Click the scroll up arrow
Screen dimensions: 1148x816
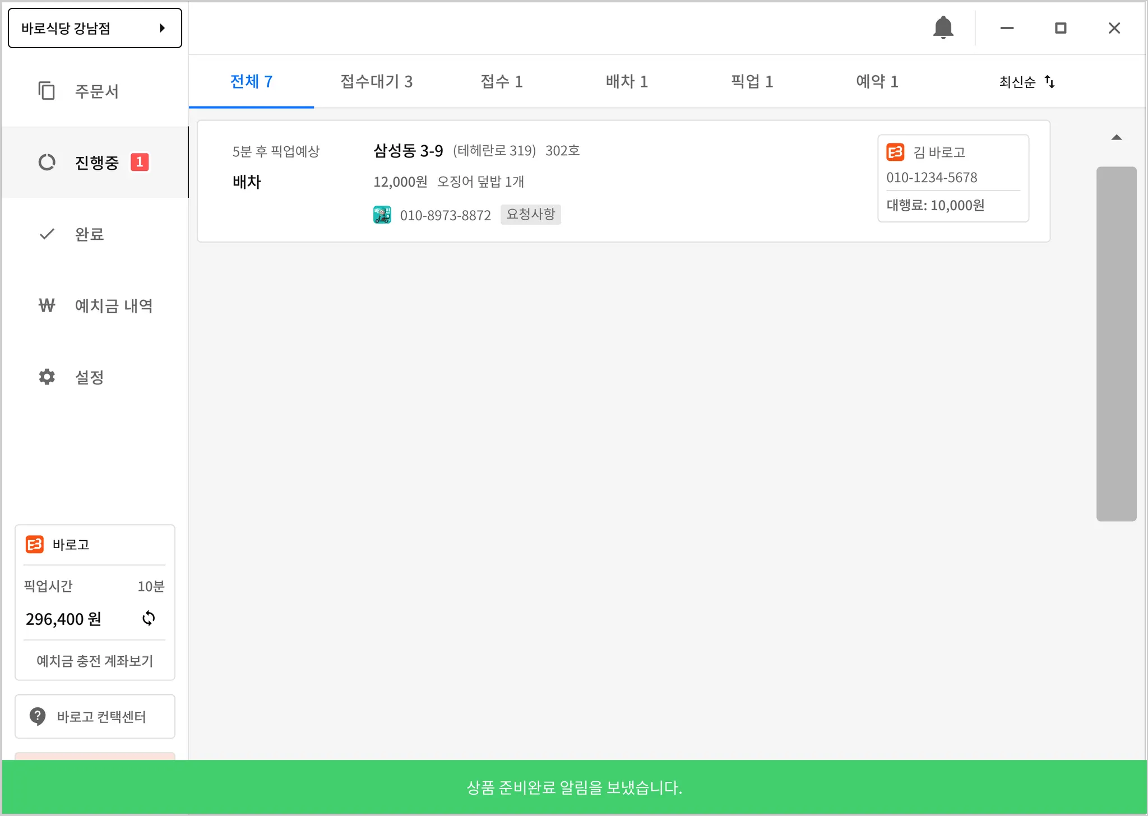pos(1116,137)
